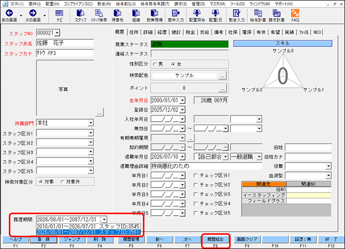Click the 終了 F12 button

click(331, 239)
